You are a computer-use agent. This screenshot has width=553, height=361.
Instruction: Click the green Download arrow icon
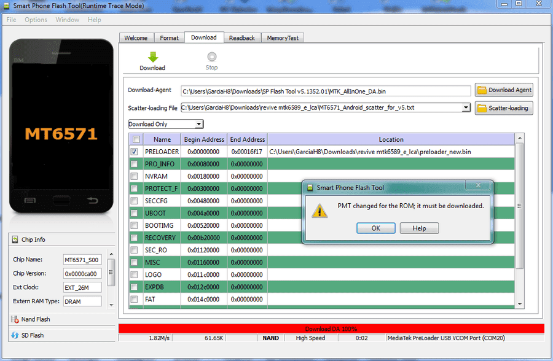point(153,56)
